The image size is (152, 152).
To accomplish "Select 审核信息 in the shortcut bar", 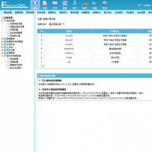I will (x=30, y=13).
